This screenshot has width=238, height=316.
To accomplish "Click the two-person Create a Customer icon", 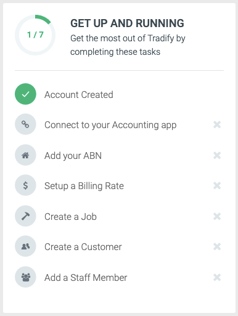I will [x=25, y=246].
